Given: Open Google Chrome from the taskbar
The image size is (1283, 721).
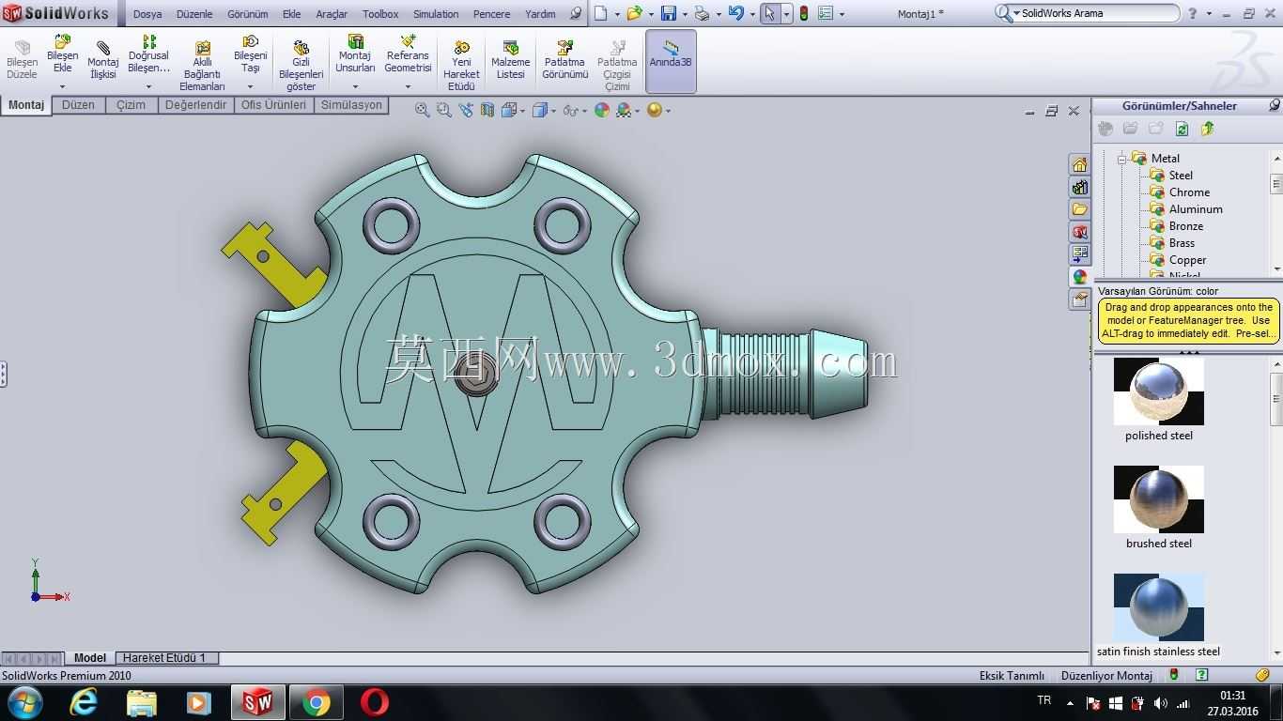Looking at the screenshot, I should [x=316, y=702].
